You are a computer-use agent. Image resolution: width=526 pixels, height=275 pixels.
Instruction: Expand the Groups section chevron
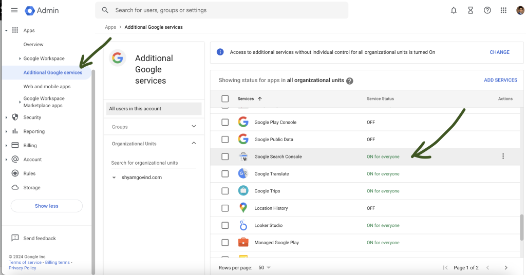[194, 126]
